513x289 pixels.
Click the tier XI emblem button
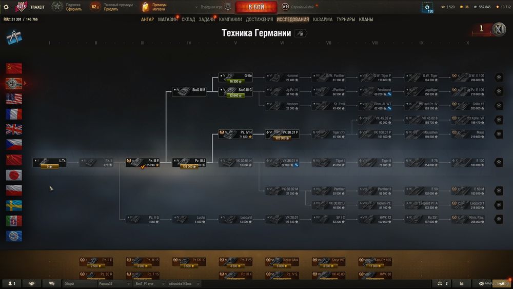(x=499, y=29)
